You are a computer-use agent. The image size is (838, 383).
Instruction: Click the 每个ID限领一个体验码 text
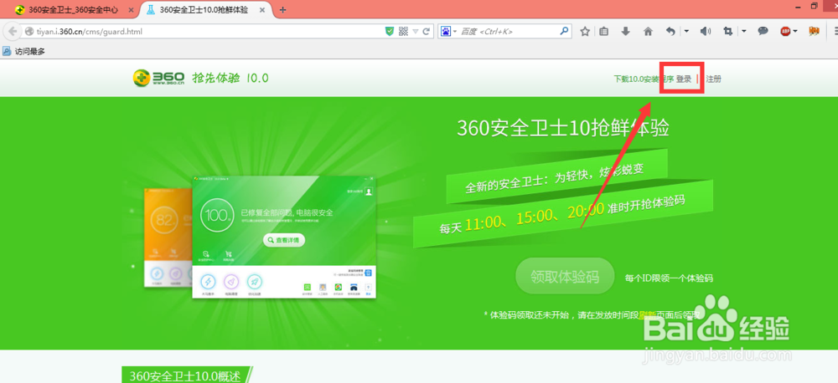[669, 278]
